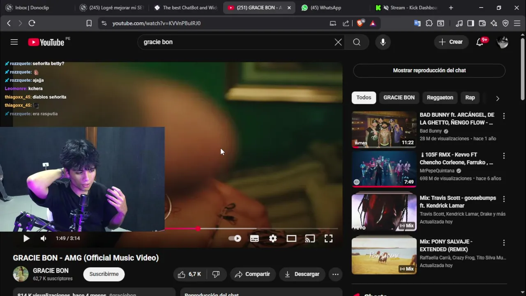526x296 pixels.
Task: Subscribe with Suscribirme button
Action: coord(104,274)
